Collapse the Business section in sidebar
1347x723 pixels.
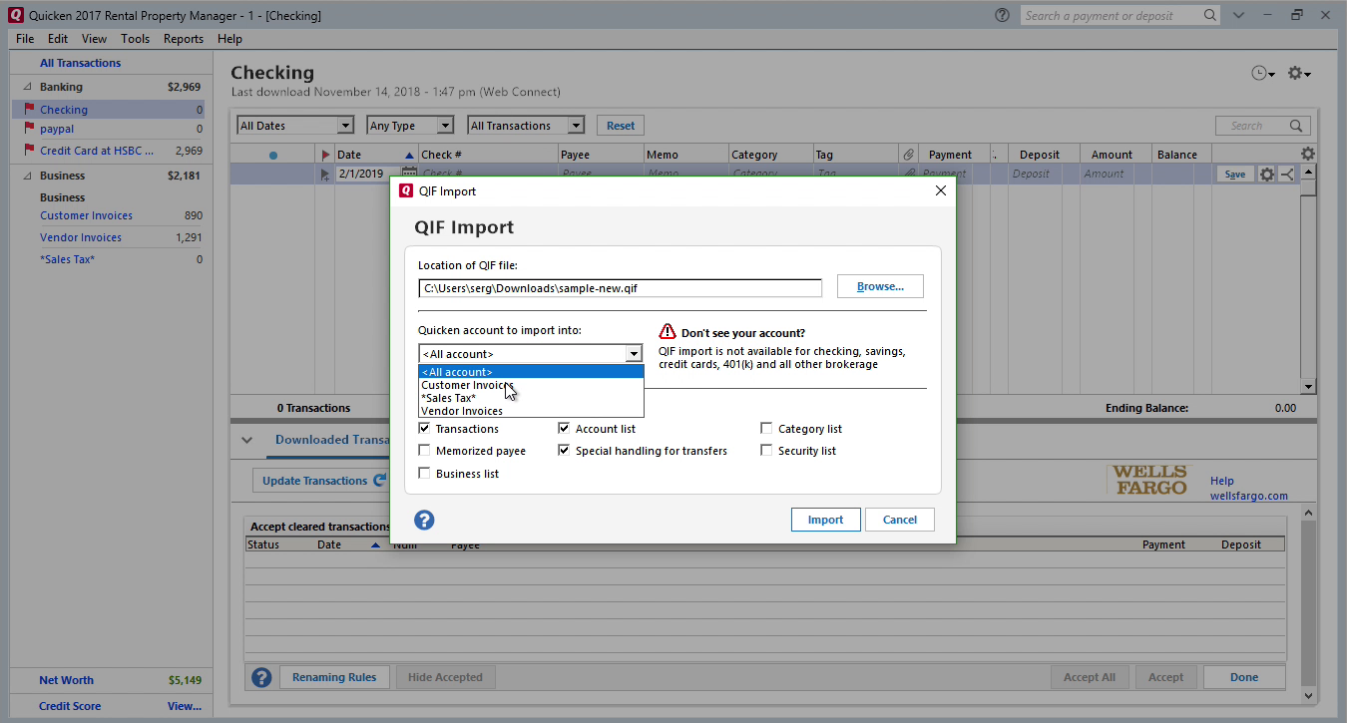(x=27, y=176)
